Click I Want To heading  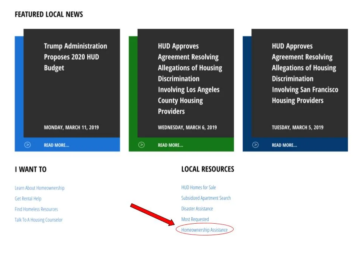pos(31,169)
